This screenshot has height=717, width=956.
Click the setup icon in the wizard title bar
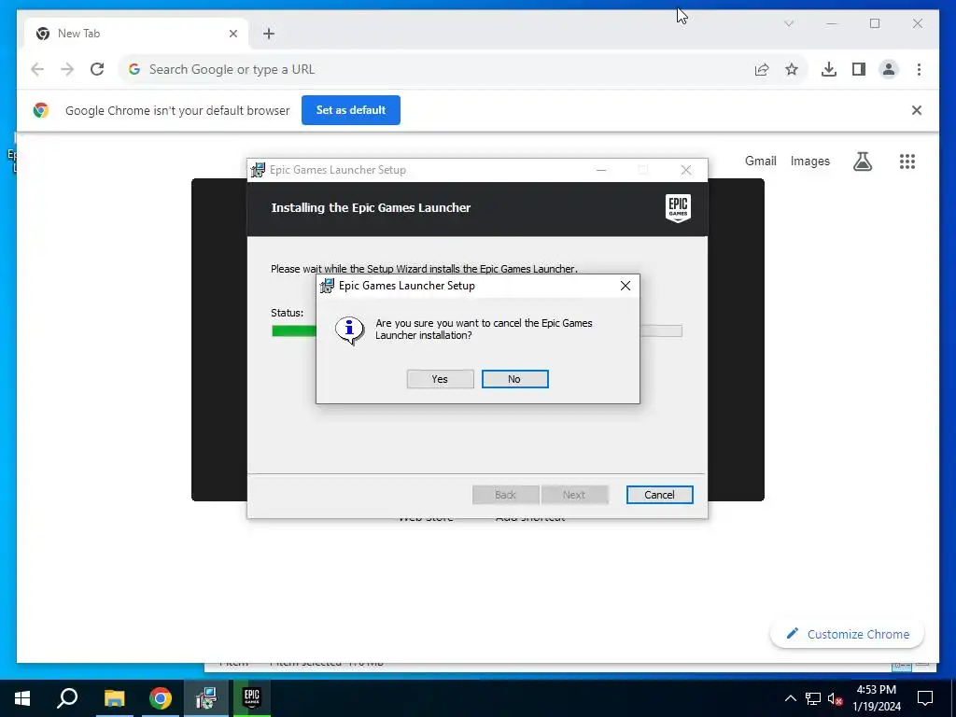click(258, 170)
